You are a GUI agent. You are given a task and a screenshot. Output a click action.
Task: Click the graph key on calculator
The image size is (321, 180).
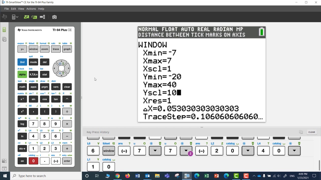click(67, 49)
